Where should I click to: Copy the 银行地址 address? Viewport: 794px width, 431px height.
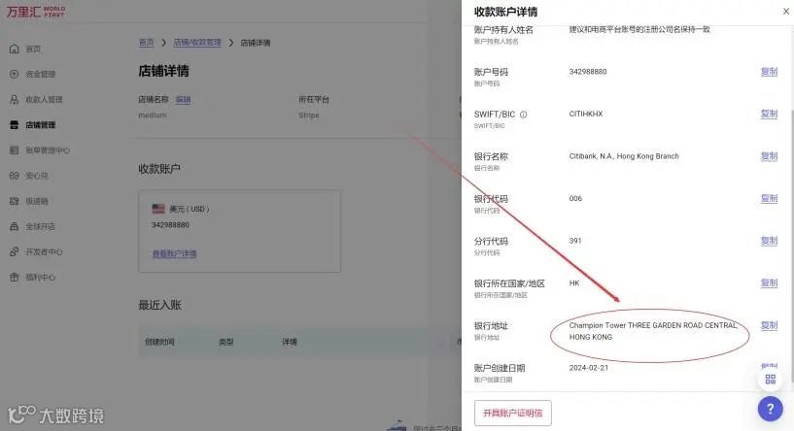pos(769,325)
